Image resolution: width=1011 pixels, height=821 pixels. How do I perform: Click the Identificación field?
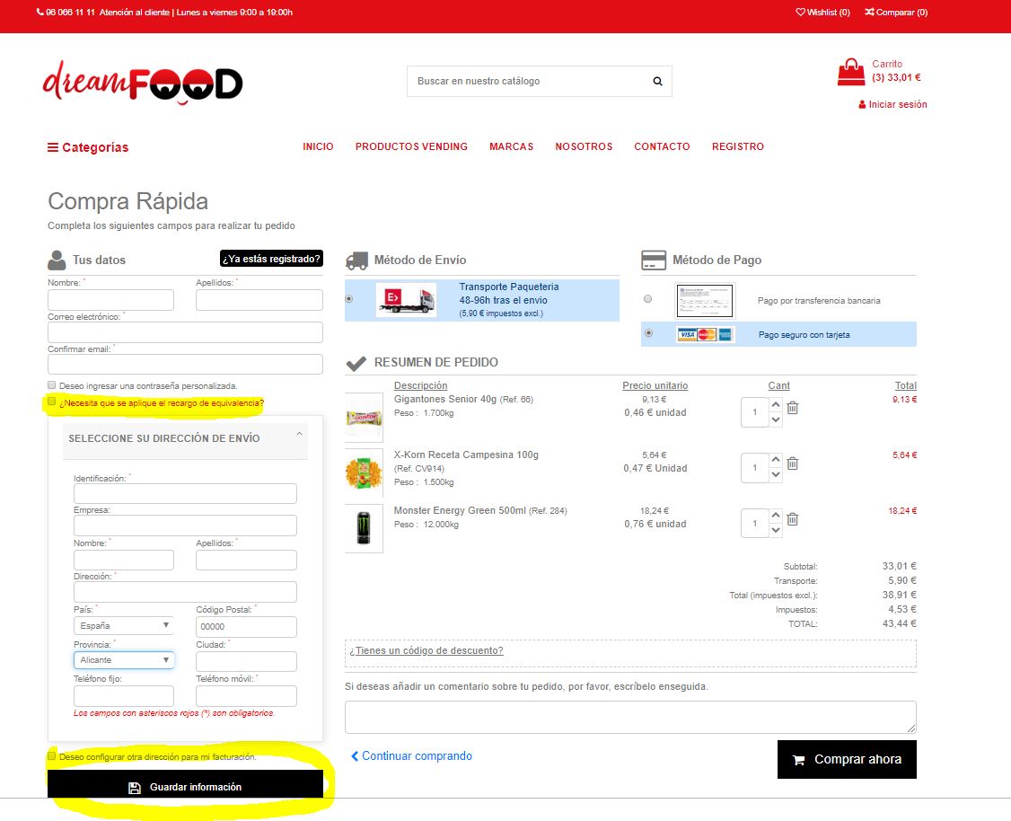click(x=185, y=493)
